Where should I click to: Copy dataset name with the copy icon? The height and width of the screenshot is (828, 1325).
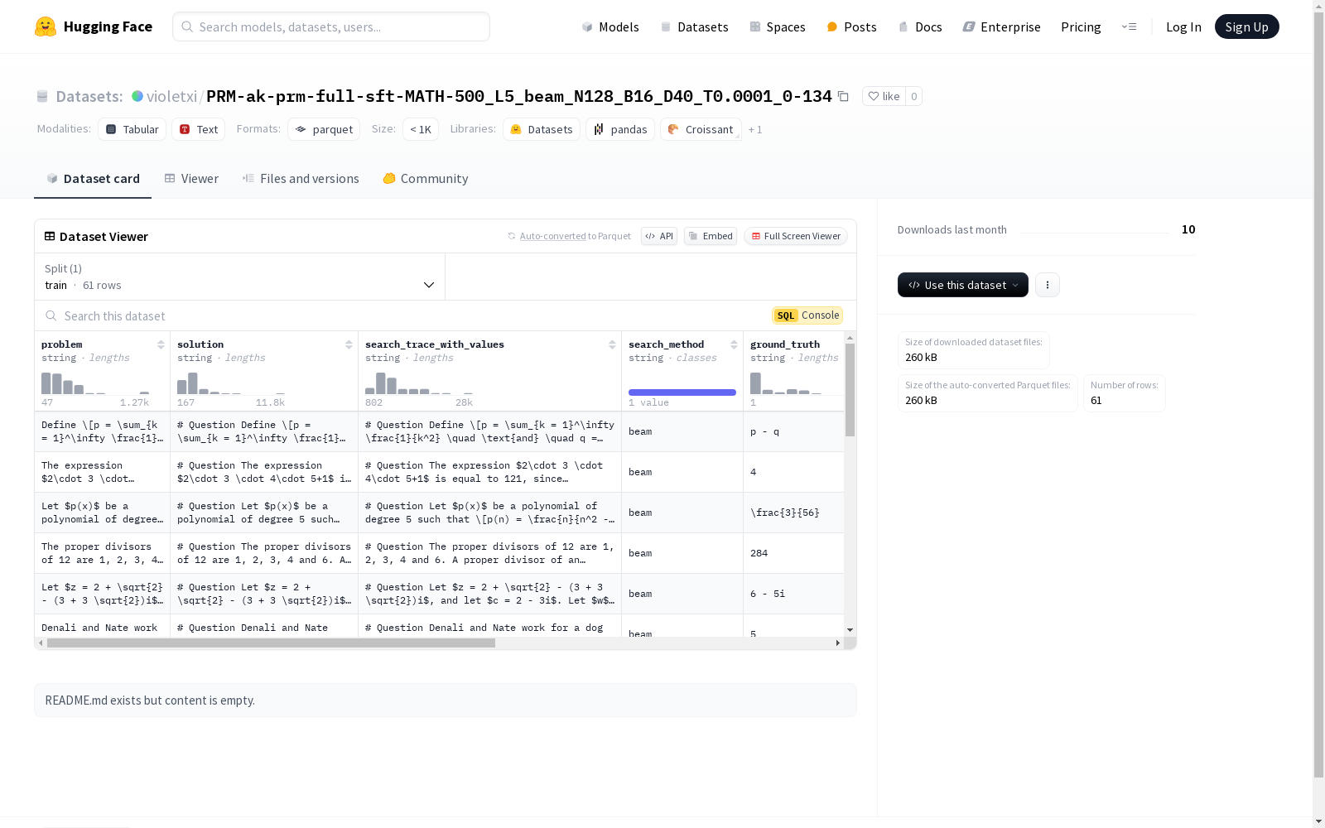tap(843, 97)
